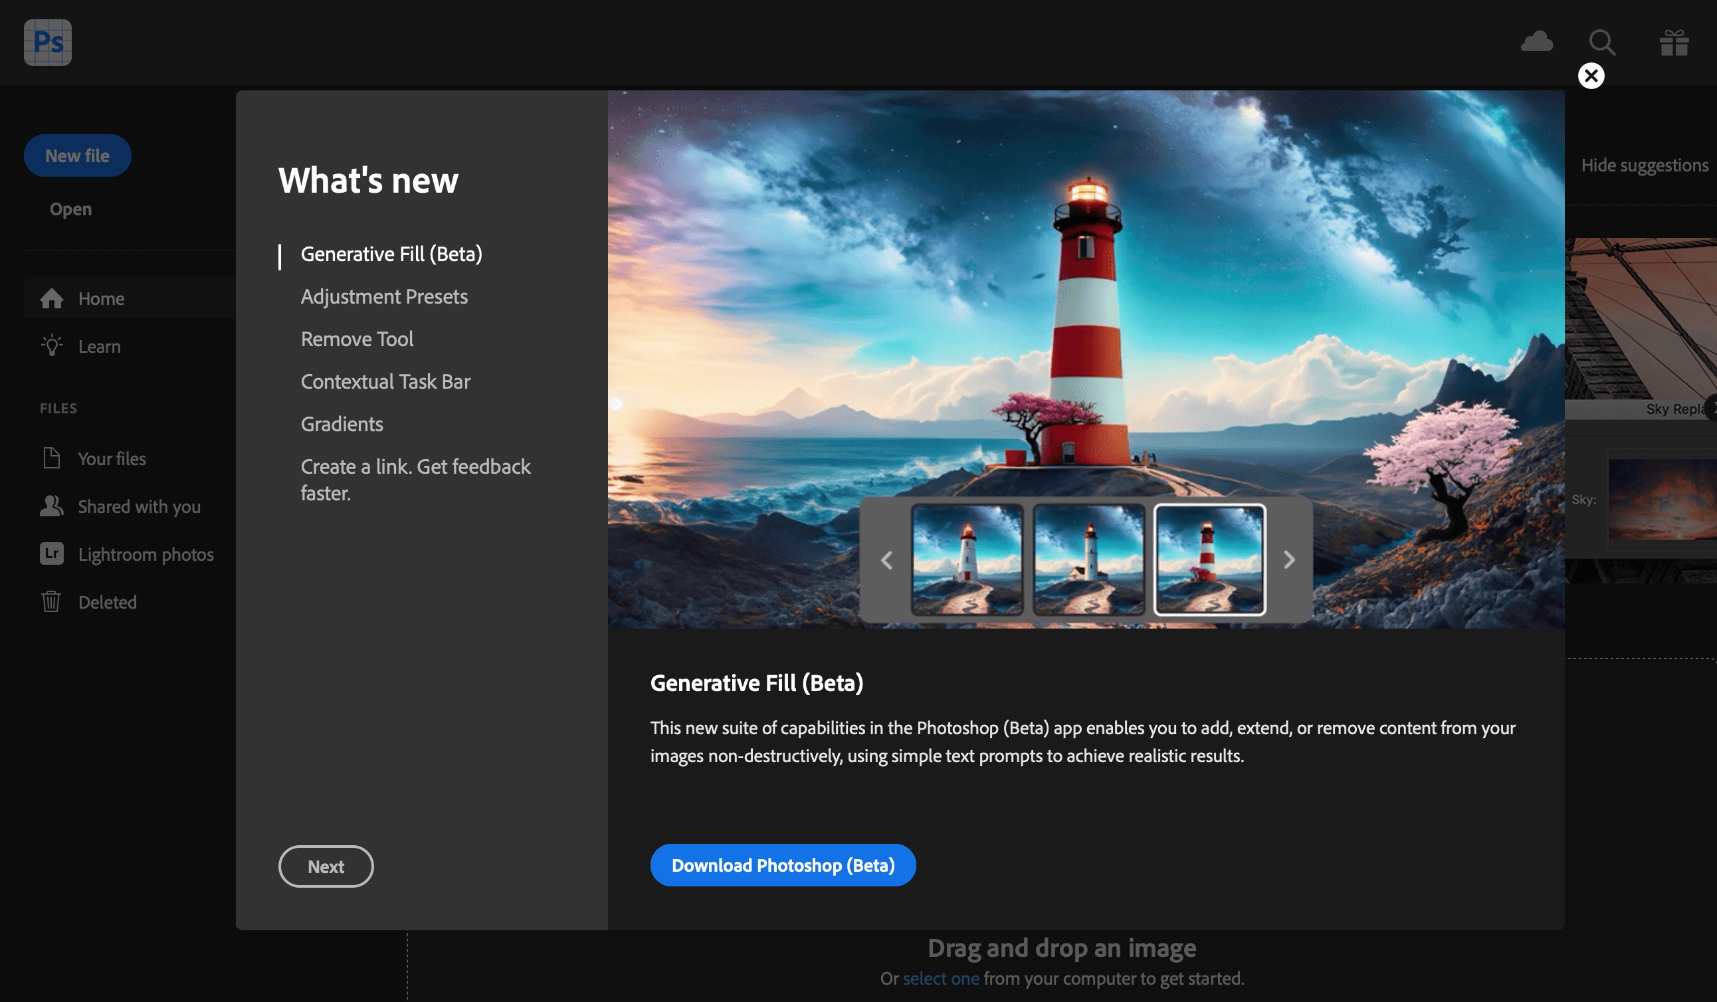Click the What's new title

(x=368, y=181)
